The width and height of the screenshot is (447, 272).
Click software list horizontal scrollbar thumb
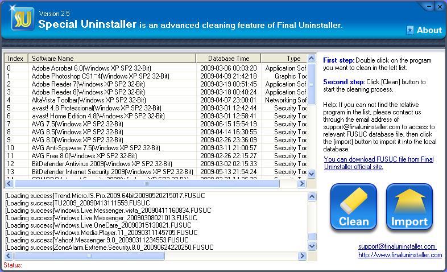coord(147,184)
